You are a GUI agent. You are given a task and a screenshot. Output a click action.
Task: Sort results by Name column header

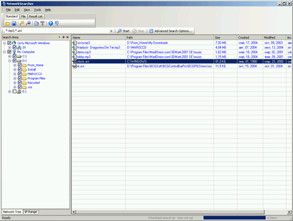(98, 38)
